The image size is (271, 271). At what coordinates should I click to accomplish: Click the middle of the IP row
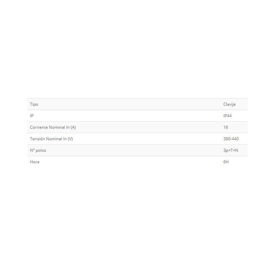pyautogui.click(x=137, y=116)
